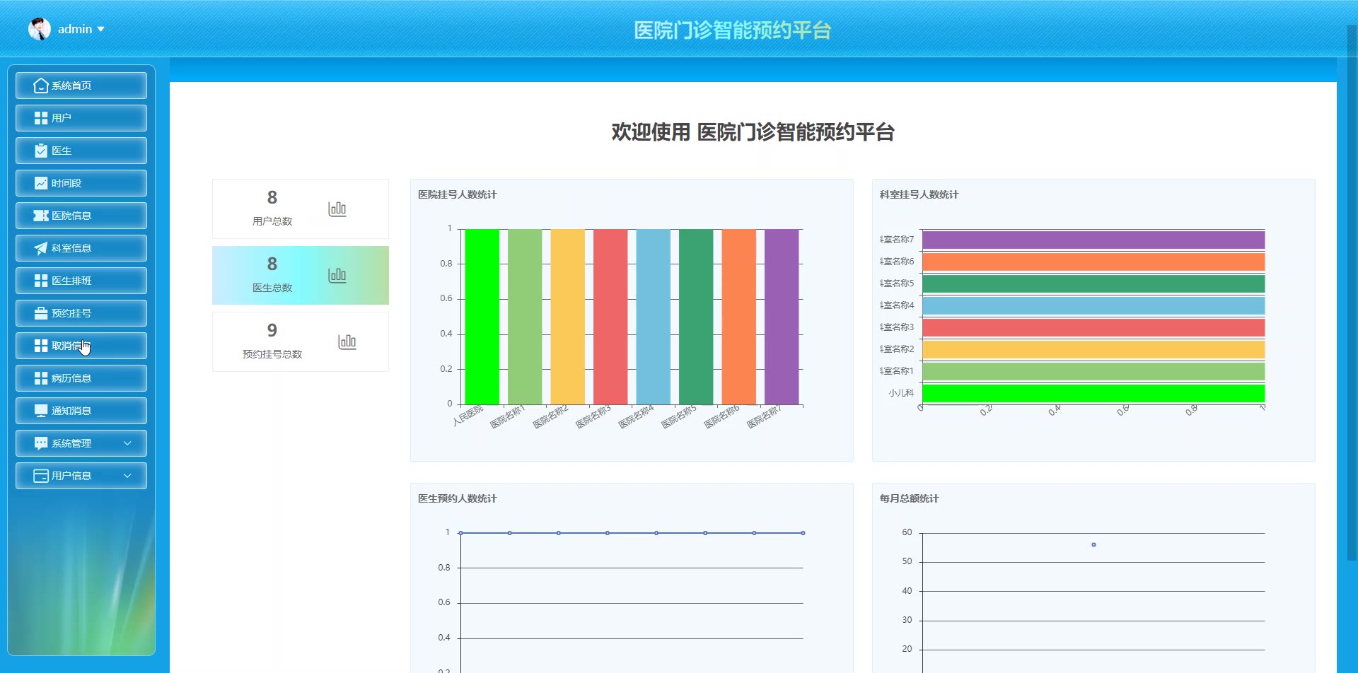Expand the 系统管理 submenu chevron
This screenshot has height=673, width=1358.
pos(127,443)
